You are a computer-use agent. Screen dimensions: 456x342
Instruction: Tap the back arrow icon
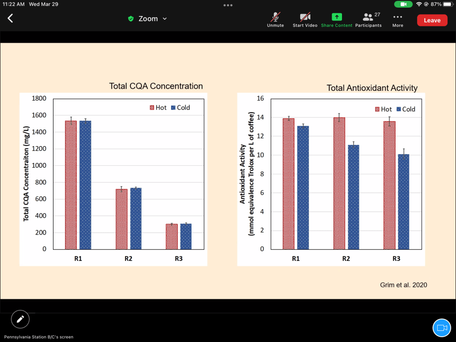10,18
